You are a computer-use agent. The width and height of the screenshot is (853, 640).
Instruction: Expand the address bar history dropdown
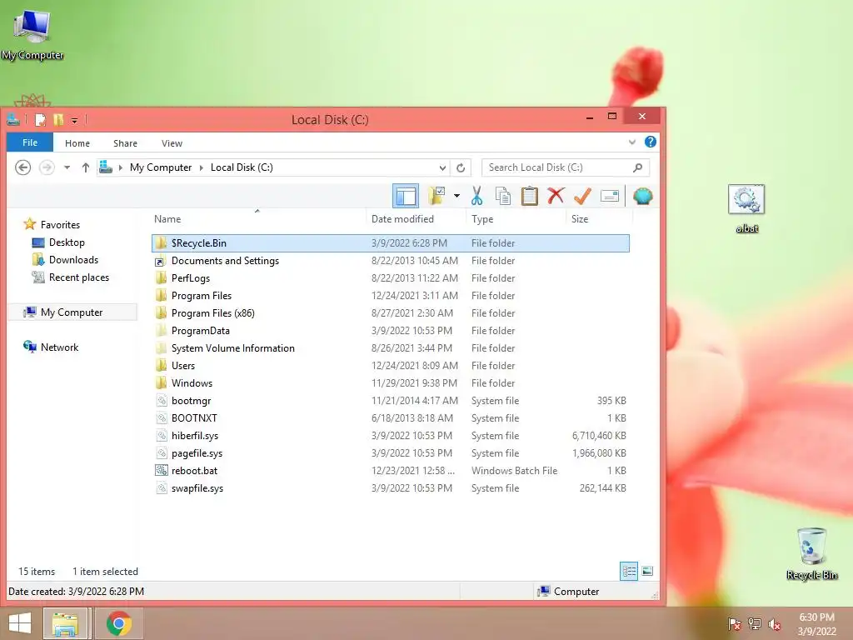click(x=442, y=167)
